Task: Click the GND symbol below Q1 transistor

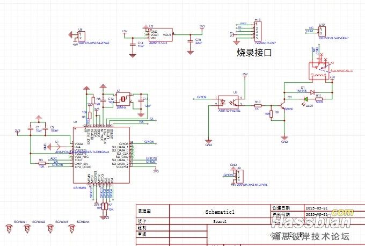Action: pos(284,138)
